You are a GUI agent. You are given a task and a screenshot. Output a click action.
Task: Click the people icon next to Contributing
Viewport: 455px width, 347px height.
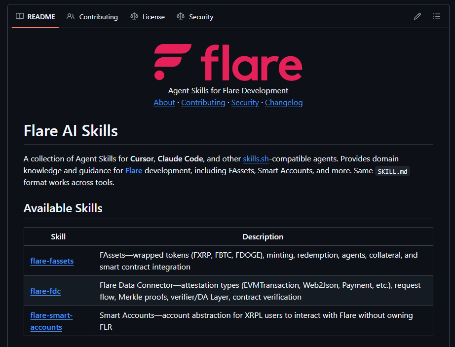(71, 16)
